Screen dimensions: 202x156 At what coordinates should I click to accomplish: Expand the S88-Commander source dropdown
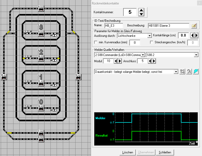(x=143, y=55)
